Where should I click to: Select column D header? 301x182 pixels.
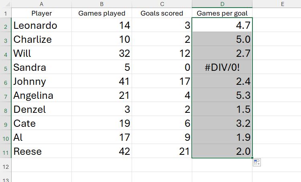tap(222, 4)
